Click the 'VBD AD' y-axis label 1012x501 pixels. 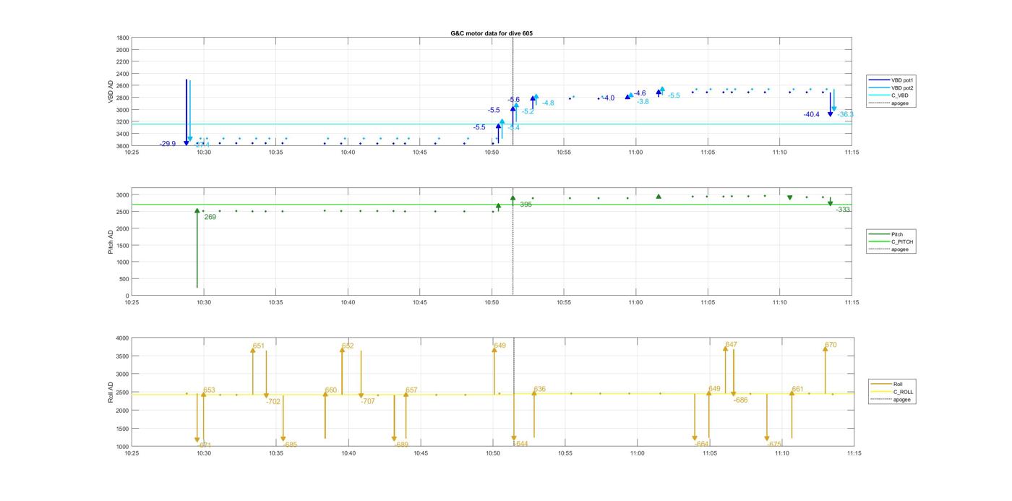(x=111, y=91)
